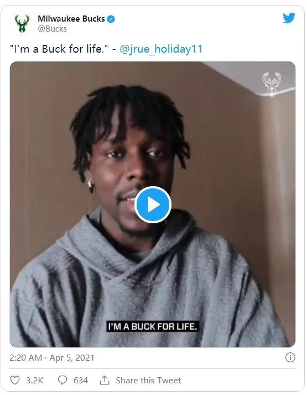Click the 634 replies count
Image resolution: width=307 pixels, height=395 pixels.
click(81, 380)
